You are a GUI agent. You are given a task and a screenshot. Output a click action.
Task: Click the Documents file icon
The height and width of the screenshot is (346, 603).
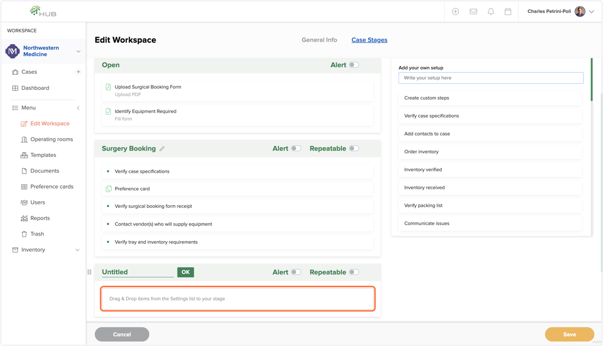pyautogui.click(x=24, y=171)
